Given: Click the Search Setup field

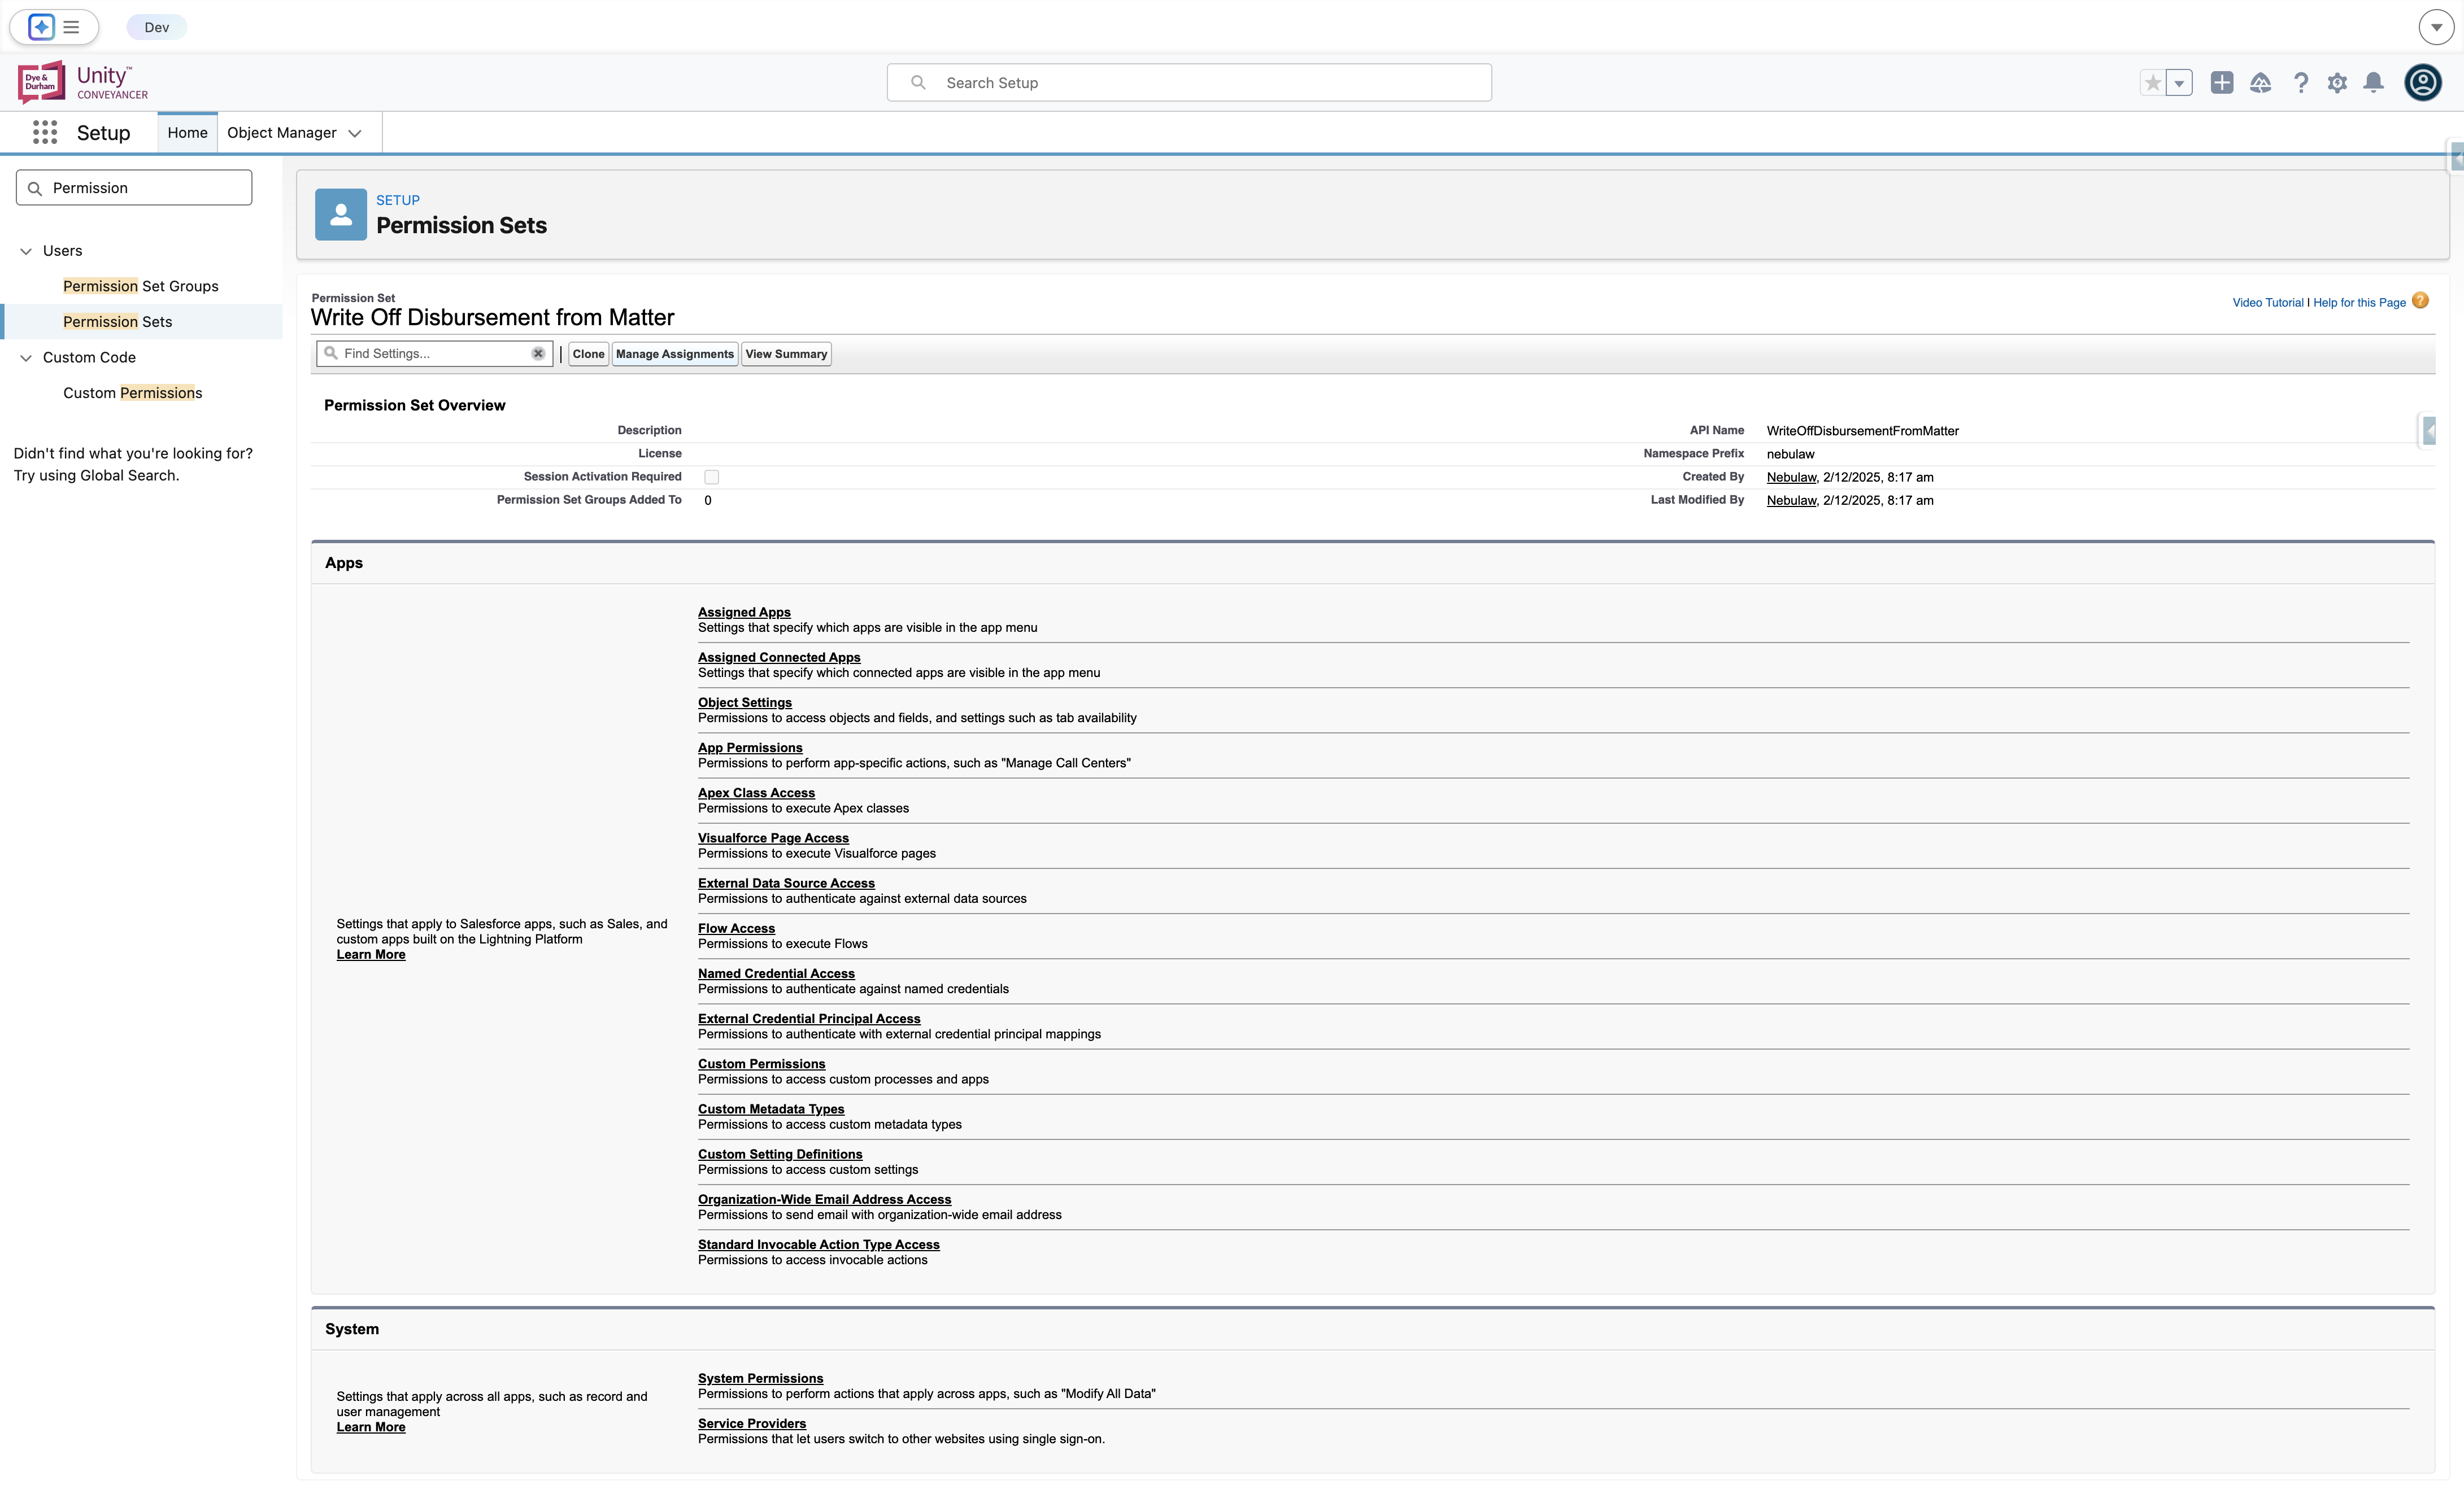Looking at the screenshot, I should [1189, 82].
